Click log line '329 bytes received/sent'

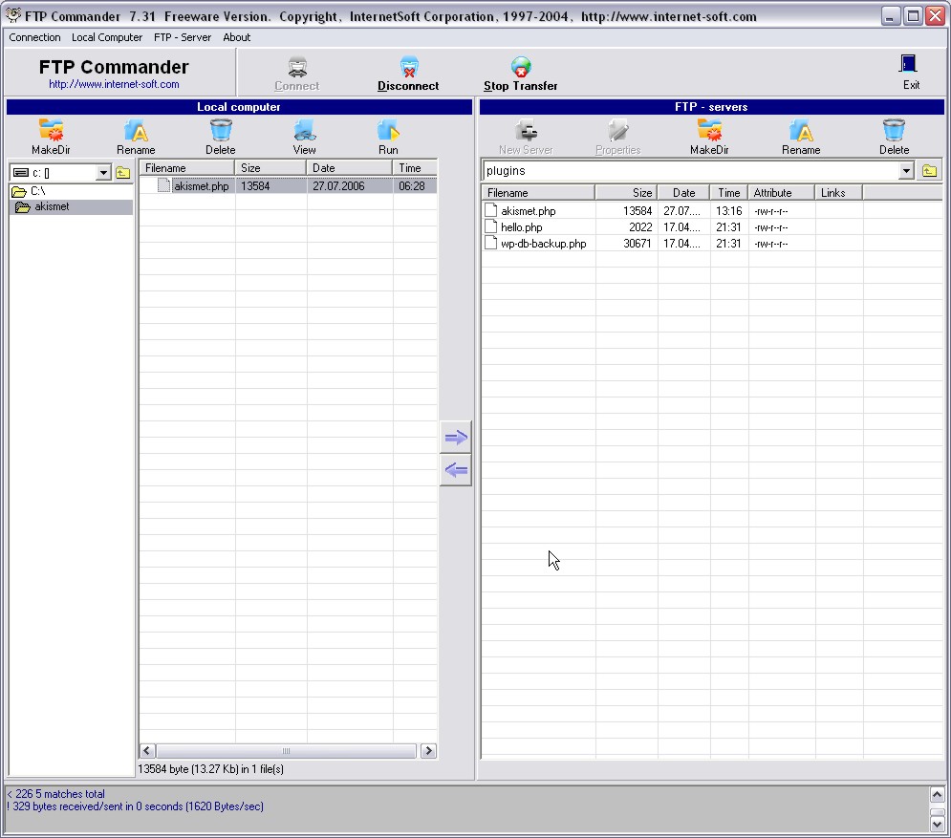[135, 806]
